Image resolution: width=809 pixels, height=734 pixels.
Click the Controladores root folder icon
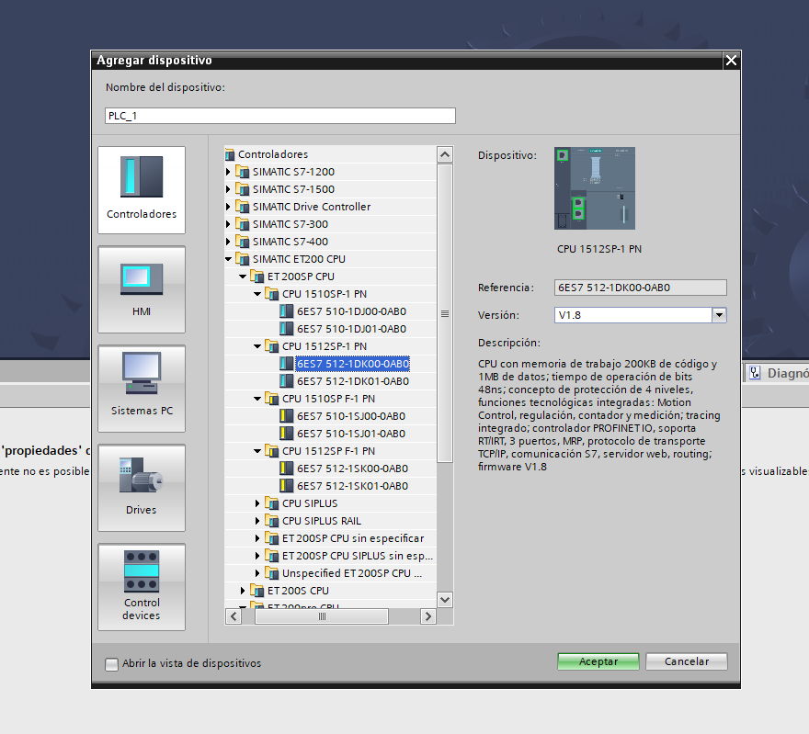click(x=230, y=154)
